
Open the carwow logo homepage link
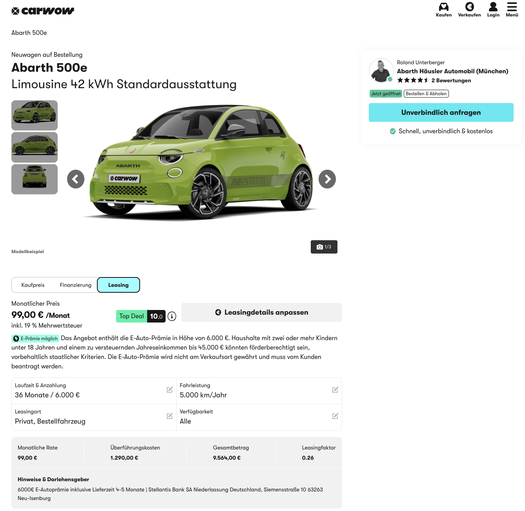point(43,11)
